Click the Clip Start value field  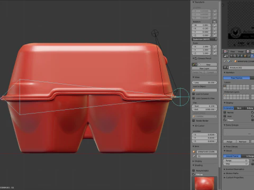pos(204,106)
